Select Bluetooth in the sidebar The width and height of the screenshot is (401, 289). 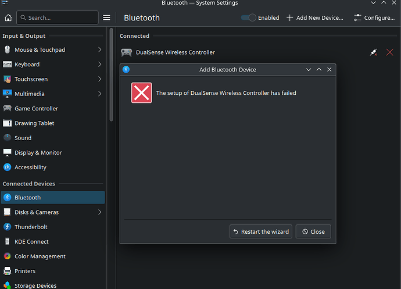[x=53, y=197]
